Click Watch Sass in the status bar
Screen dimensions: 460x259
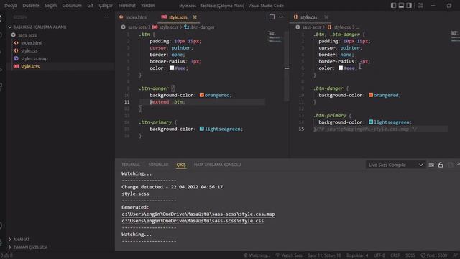(x=289, y=255)
